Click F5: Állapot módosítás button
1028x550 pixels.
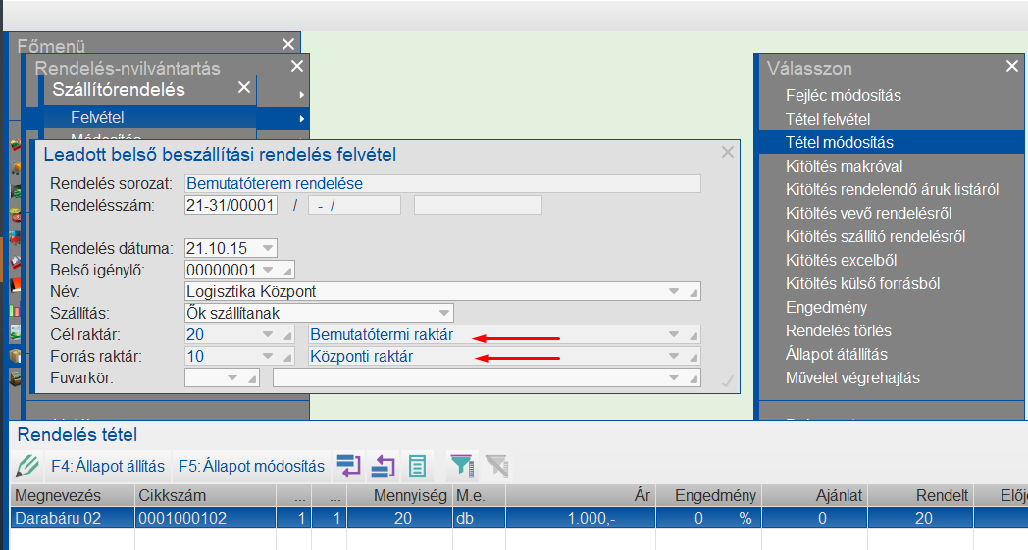pyautogui.click(x=252, y=466)
